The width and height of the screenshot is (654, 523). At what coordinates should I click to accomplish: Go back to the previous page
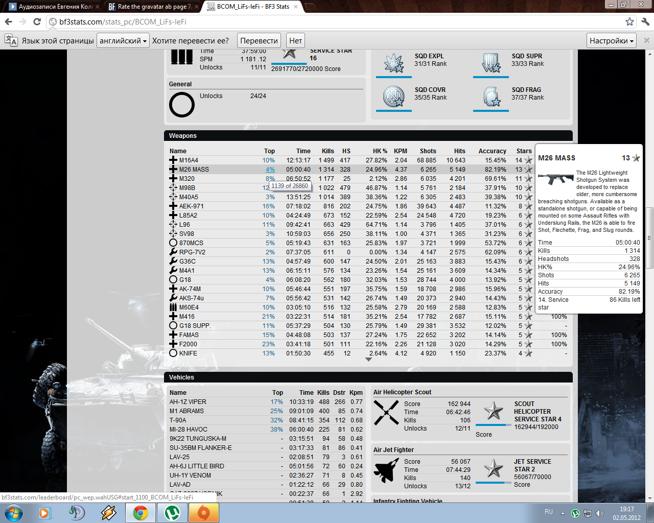pyautogui.click(x=8, y=22)
